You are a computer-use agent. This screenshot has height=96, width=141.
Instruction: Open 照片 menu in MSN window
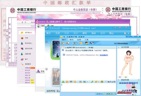tap(49, 33)
